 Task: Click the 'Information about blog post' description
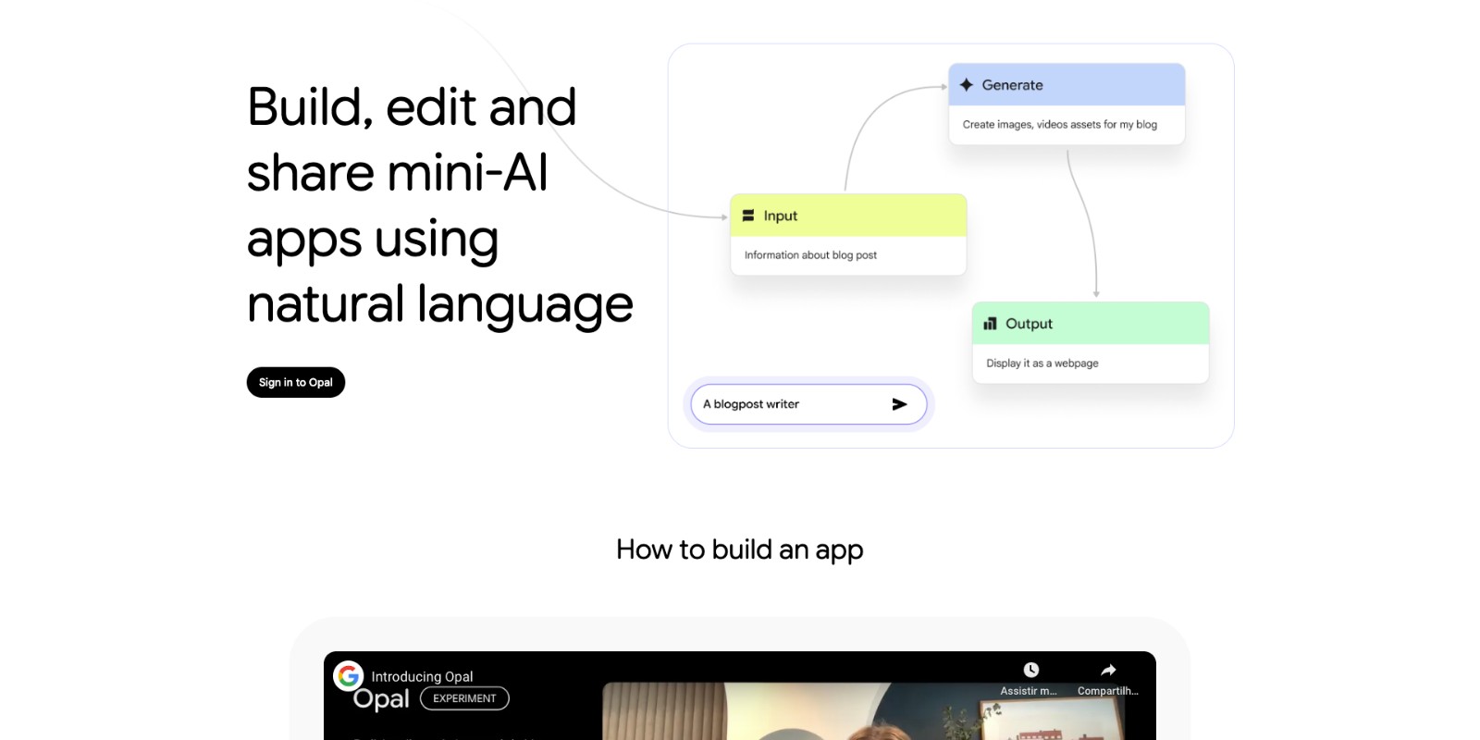[x=810, y=255]
